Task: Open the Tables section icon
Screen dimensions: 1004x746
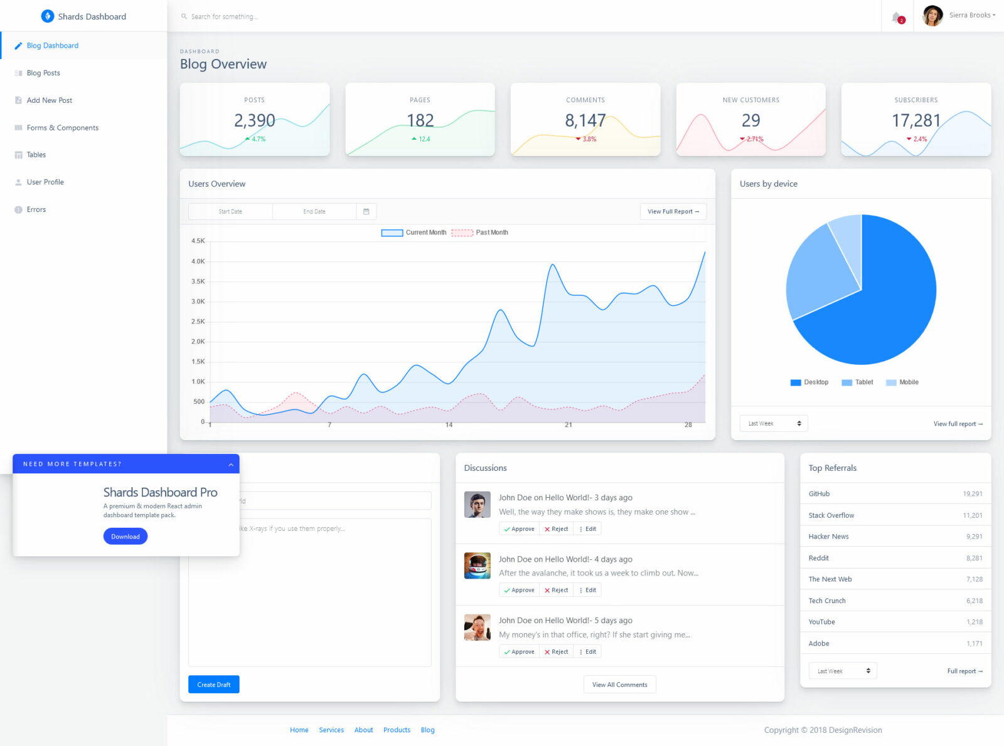Action: click(x=17, y=155)
